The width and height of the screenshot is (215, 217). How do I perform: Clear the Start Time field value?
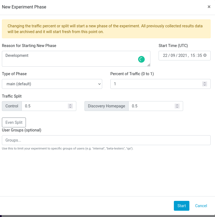(205, 55)
